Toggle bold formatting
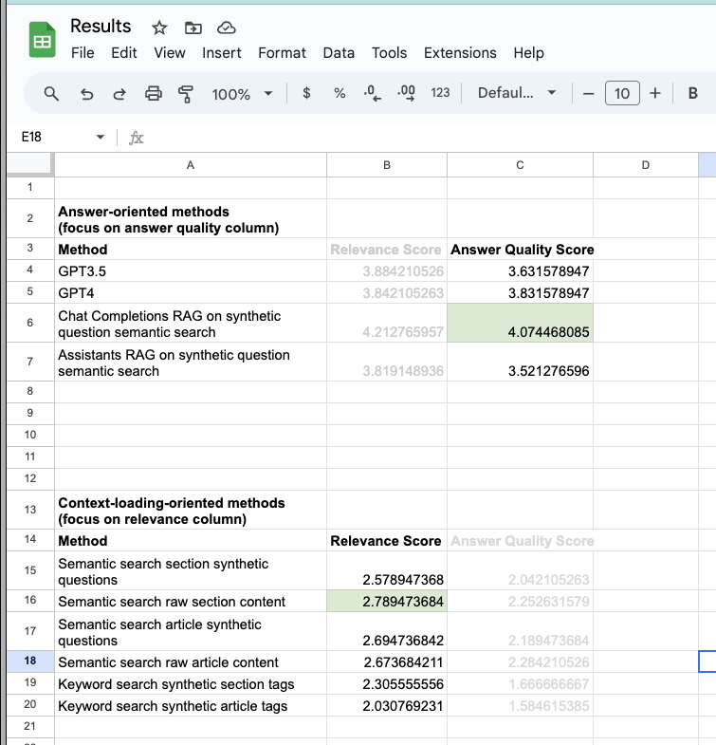Viewport: 716px width, 745px height. tap(692, 93)
